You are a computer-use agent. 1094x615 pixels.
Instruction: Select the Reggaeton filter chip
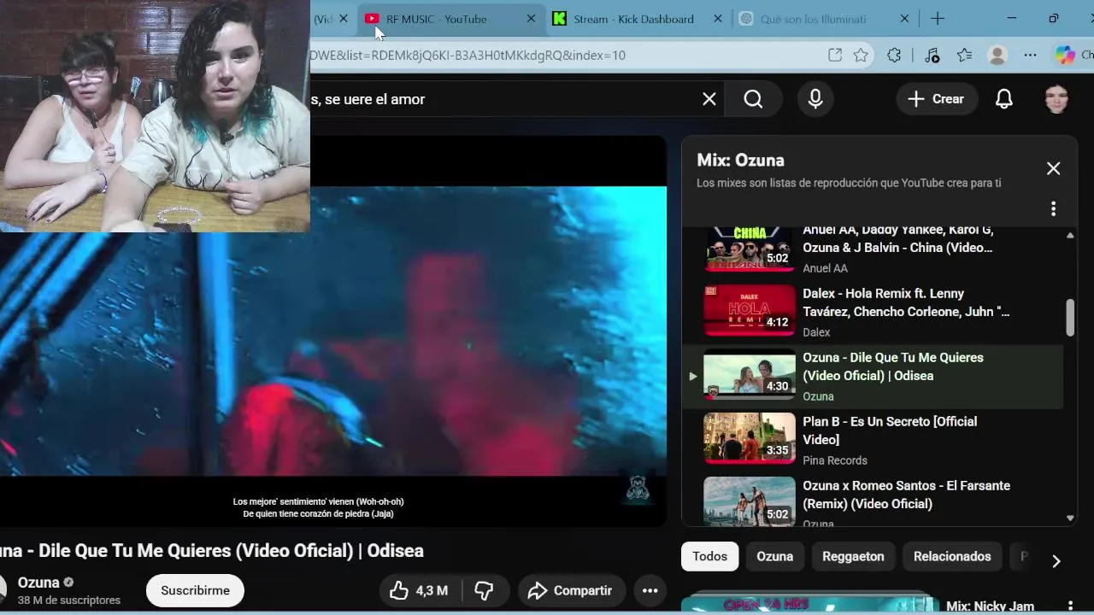point(853,556)
